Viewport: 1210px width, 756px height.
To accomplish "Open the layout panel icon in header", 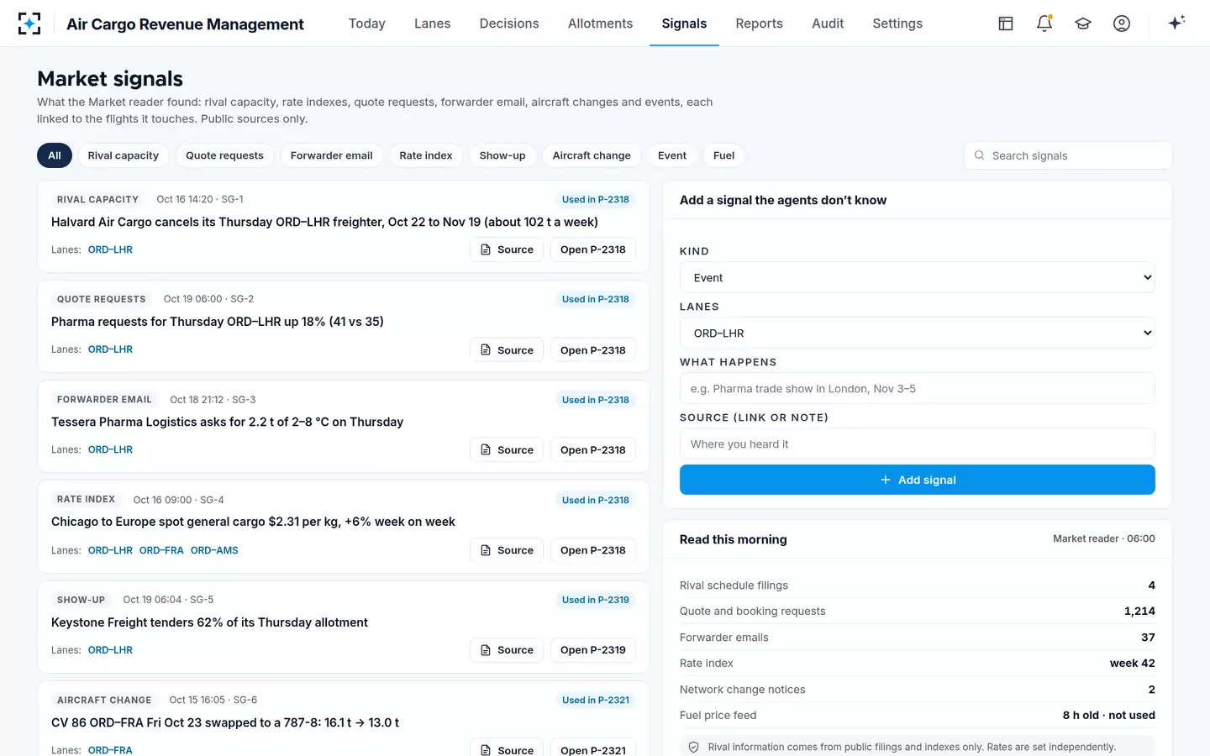I will point(1006,24).
